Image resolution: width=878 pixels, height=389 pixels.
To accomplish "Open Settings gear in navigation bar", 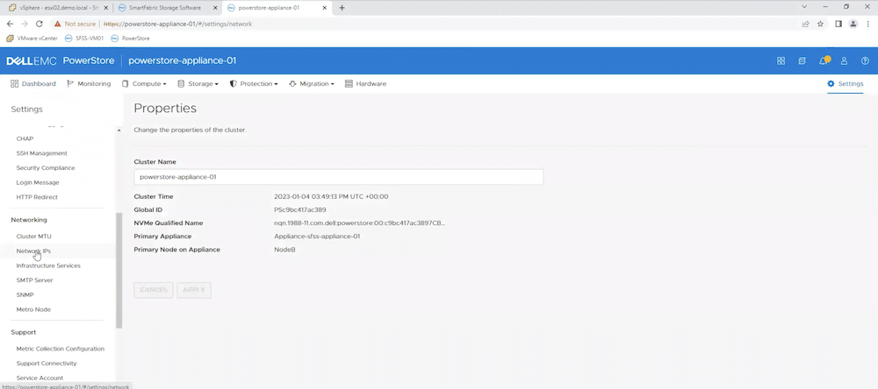I will (846, 84).
